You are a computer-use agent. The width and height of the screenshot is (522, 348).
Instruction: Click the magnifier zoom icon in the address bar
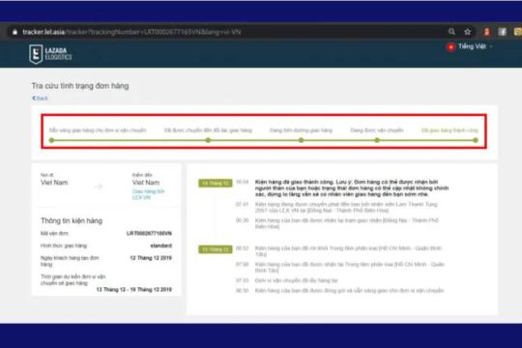click(x=451, y=32)
